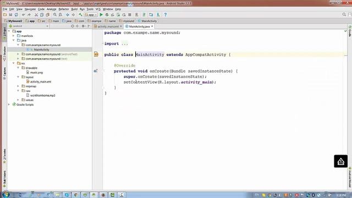Open the SDK Manager download-arrow icon

pos(158,15)
